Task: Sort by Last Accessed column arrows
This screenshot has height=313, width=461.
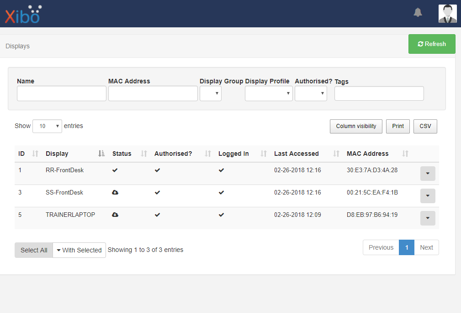Action: pyautogui.click(x=336, y=154)
